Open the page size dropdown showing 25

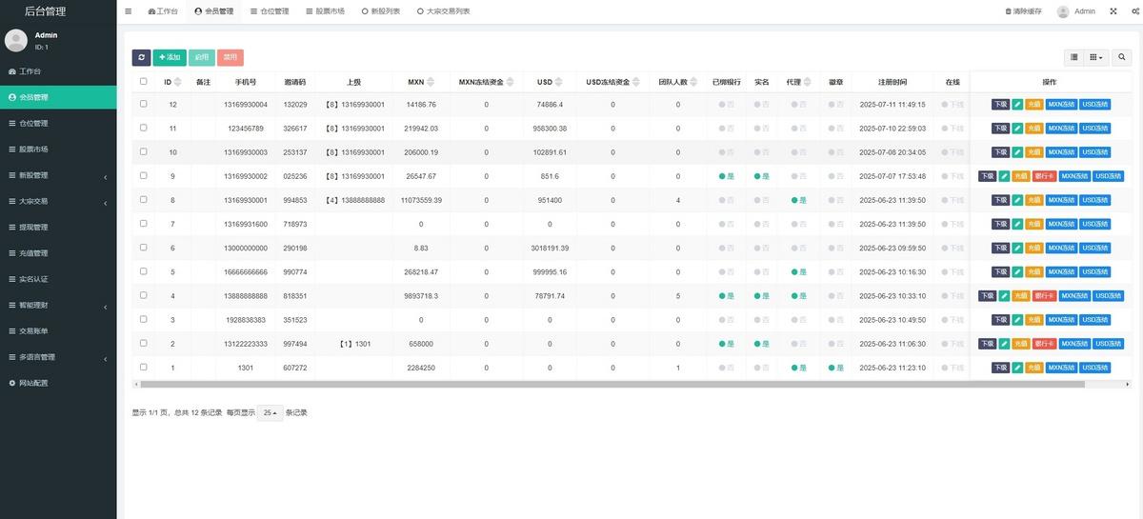[x=270, y=413]
